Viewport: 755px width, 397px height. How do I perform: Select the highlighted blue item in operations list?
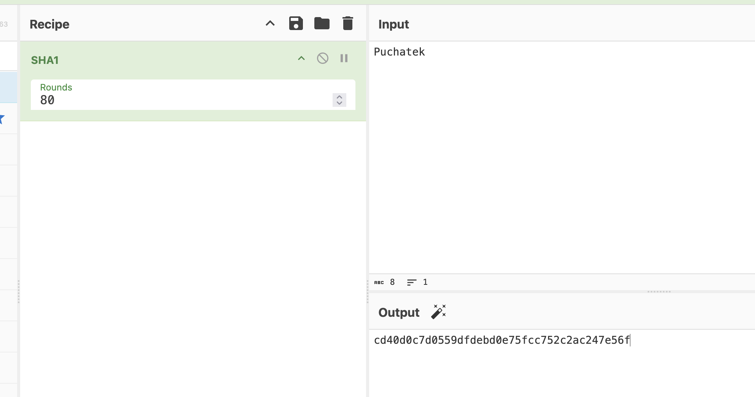tap(8, 87)
